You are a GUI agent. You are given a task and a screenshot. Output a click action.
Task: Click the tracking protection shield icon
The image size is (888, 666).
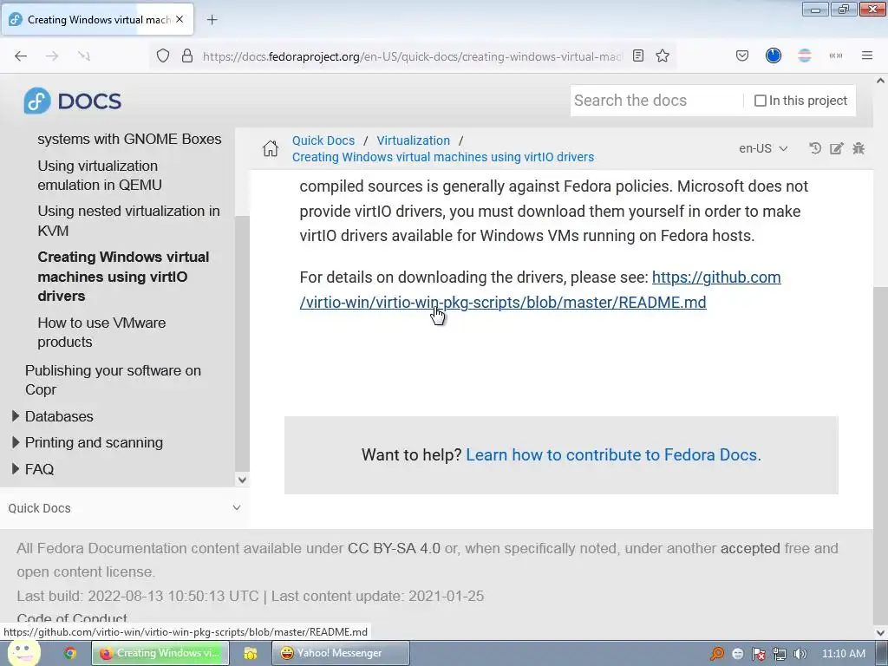(x=163, y=56)
